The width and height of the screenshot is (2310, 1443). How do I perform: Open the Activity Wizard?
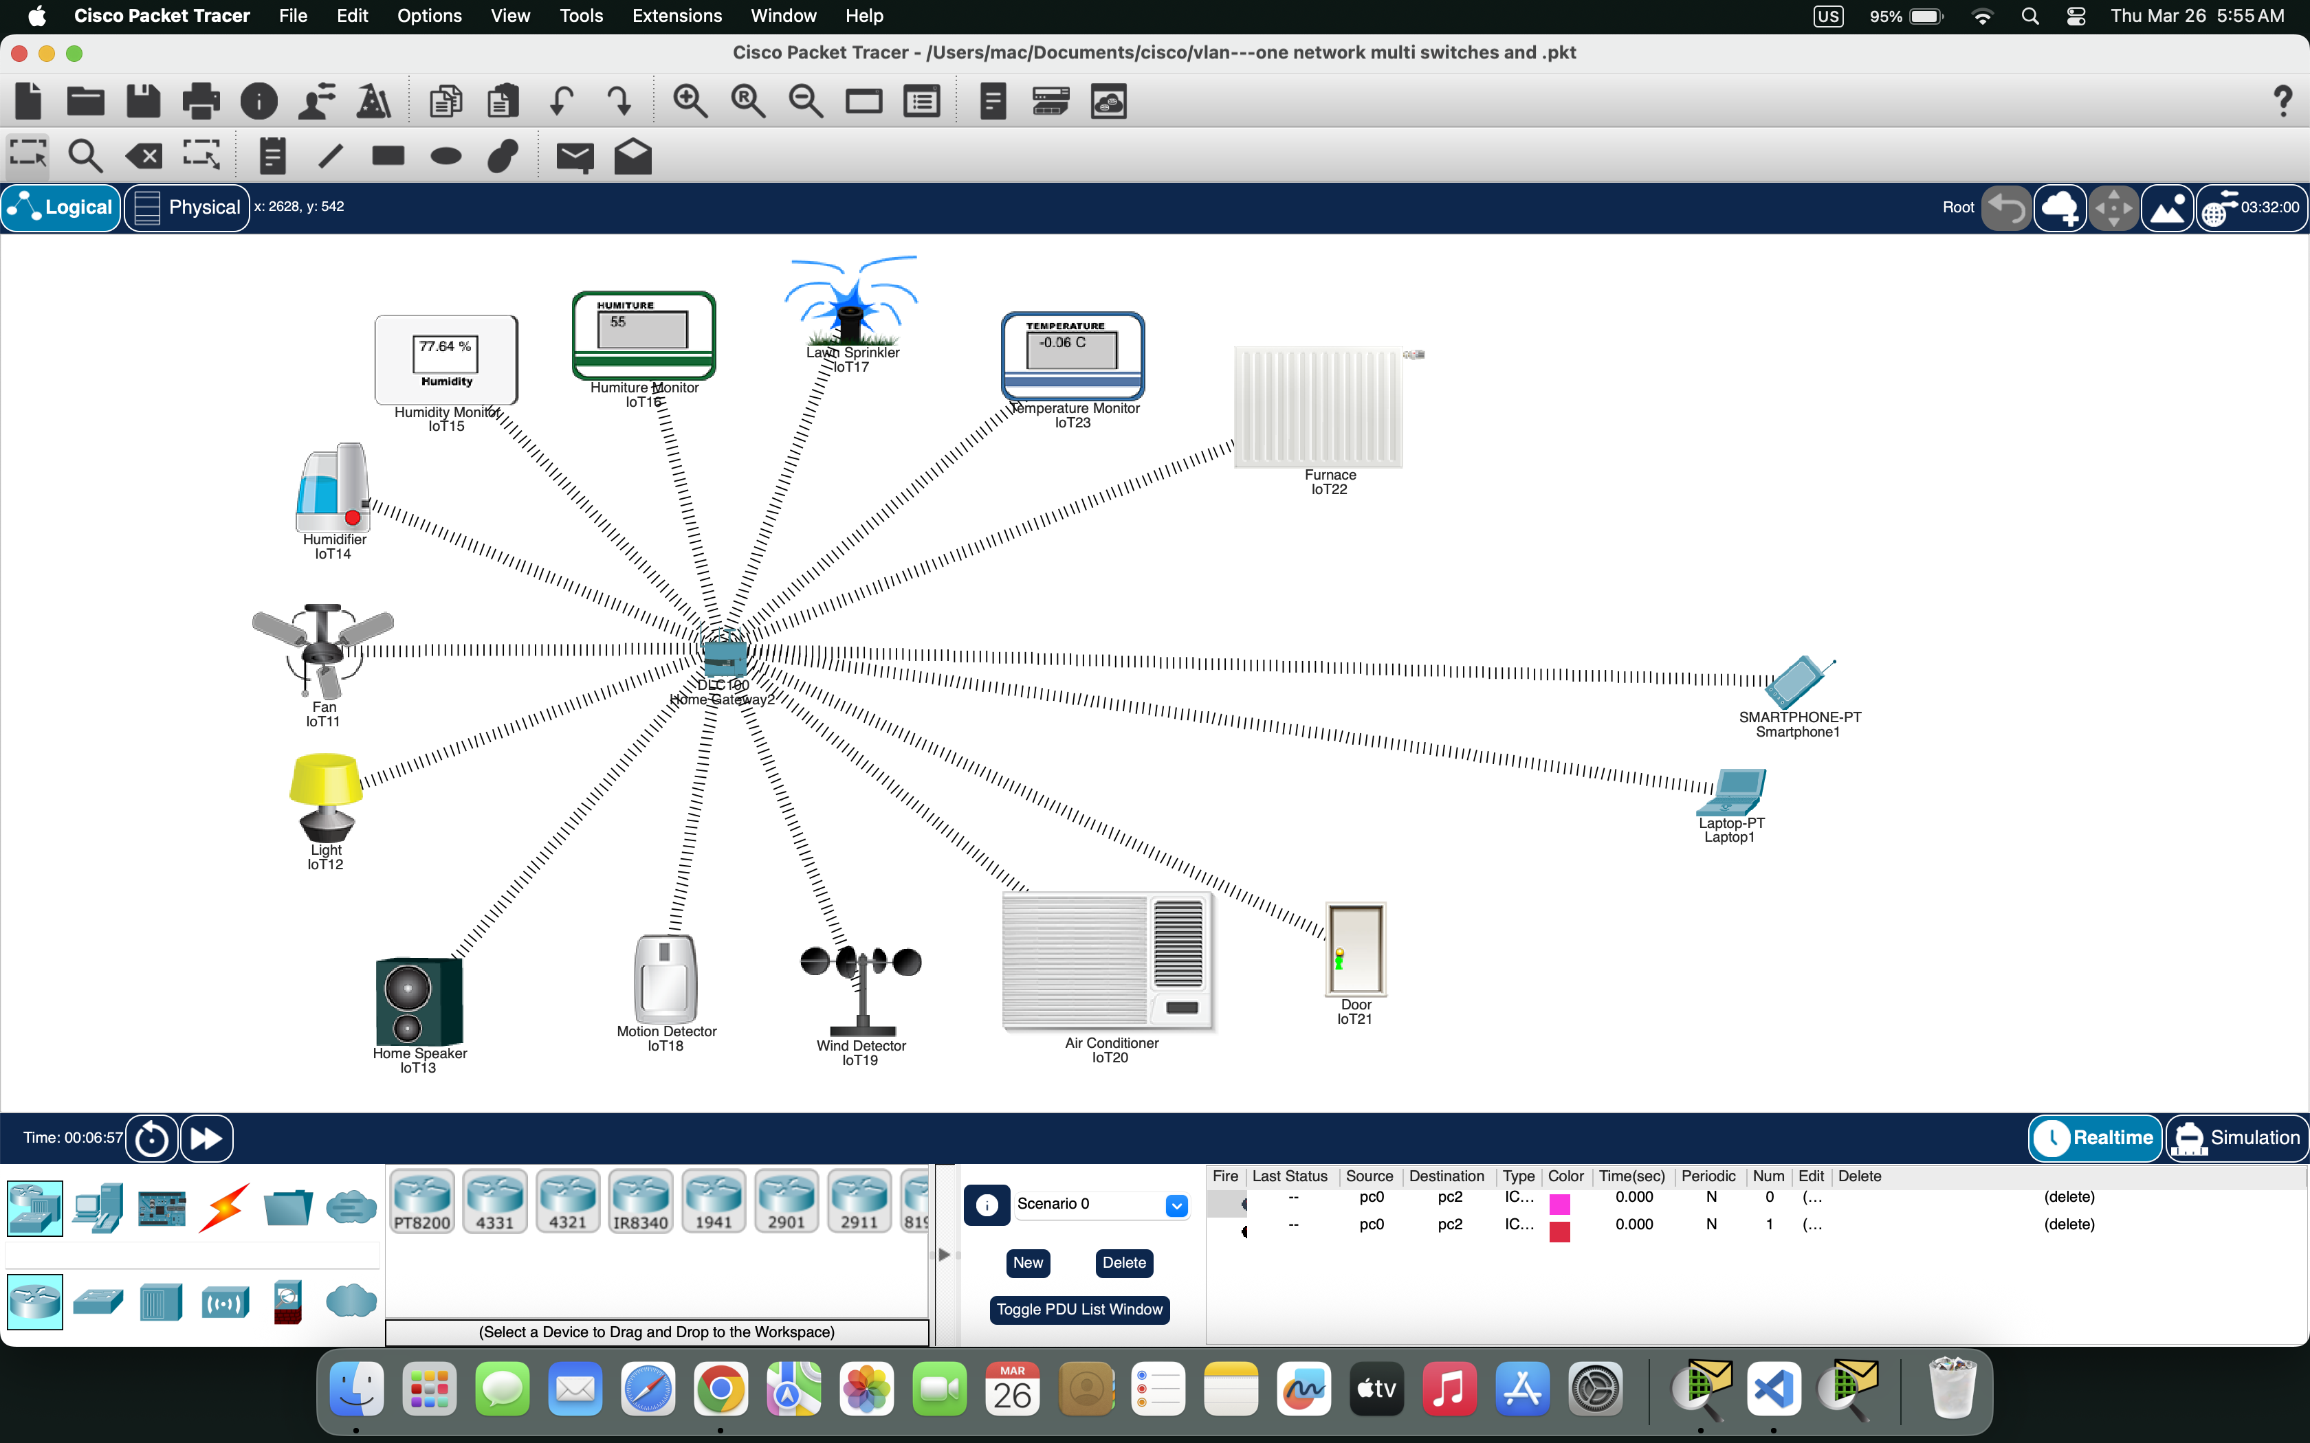(372, 100)
